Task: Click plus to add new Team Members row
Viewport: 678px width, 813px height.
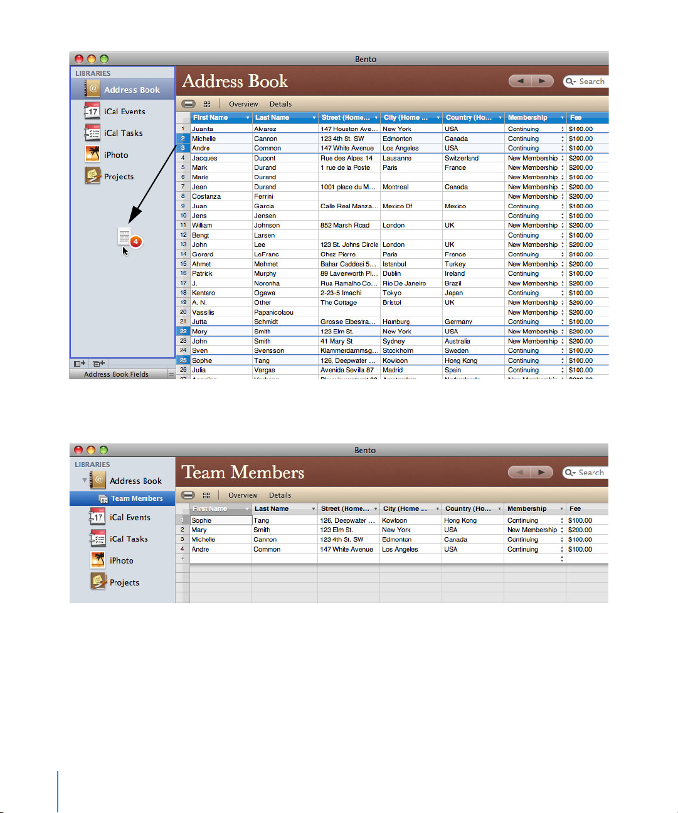Action: tap(183, 559)
